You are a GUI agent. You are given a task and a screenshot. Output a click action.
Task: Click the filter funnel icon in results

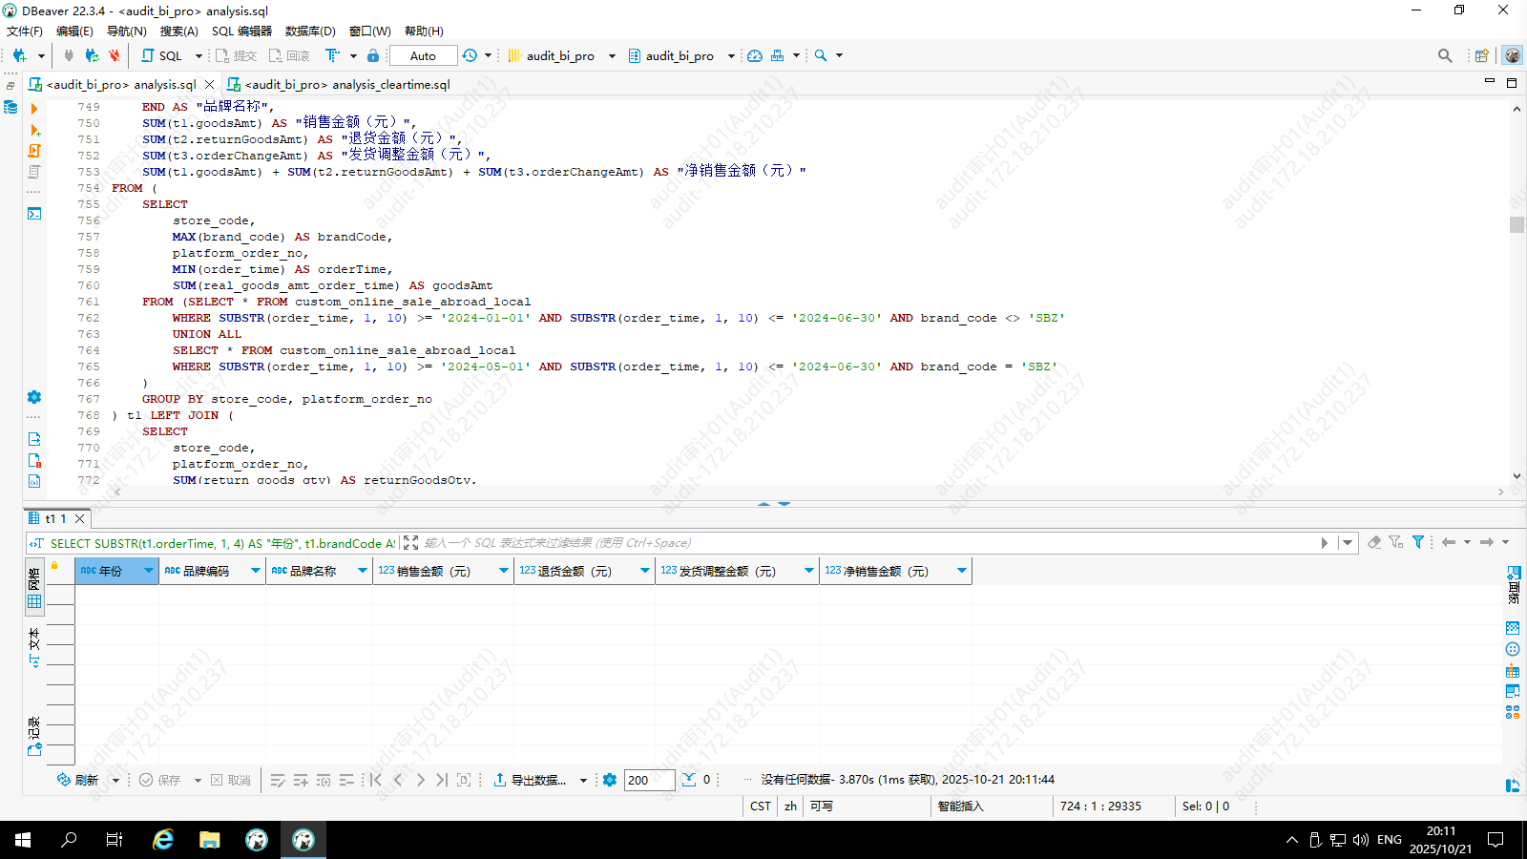click(1418, 542)
